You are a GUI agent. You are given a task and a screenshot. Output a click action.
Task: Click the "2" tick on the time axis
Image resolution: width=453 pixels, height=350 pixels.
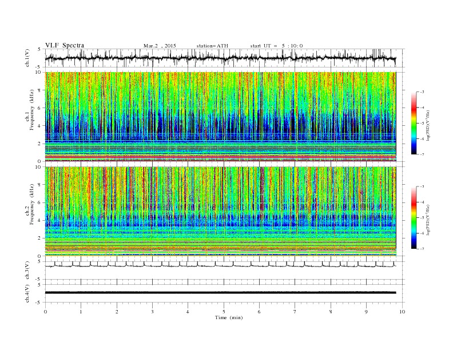pyautogui.click(x=117, y=312)
